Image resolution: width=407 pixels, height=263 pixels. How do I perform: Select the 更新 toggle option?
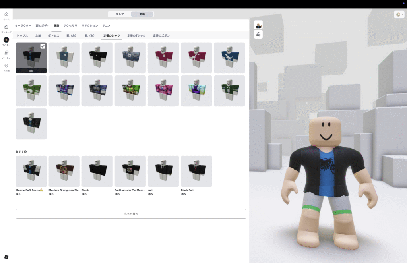pos(142,14)
